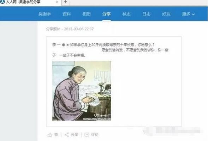
Task: Open a new browser tab with plus button
Action: point(65,2)
